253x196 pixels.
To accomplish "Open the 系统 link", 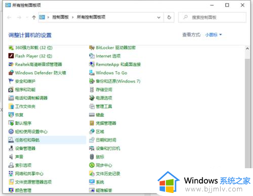I will (x=100, y=182).
